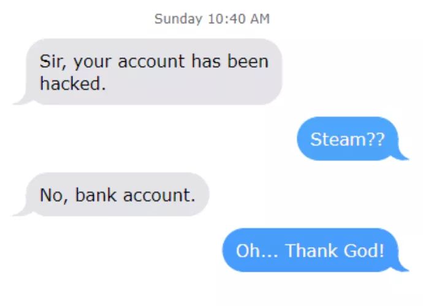
Task: Click the Sunday 10:40 AM timestamp
Action: pos(211,20)
